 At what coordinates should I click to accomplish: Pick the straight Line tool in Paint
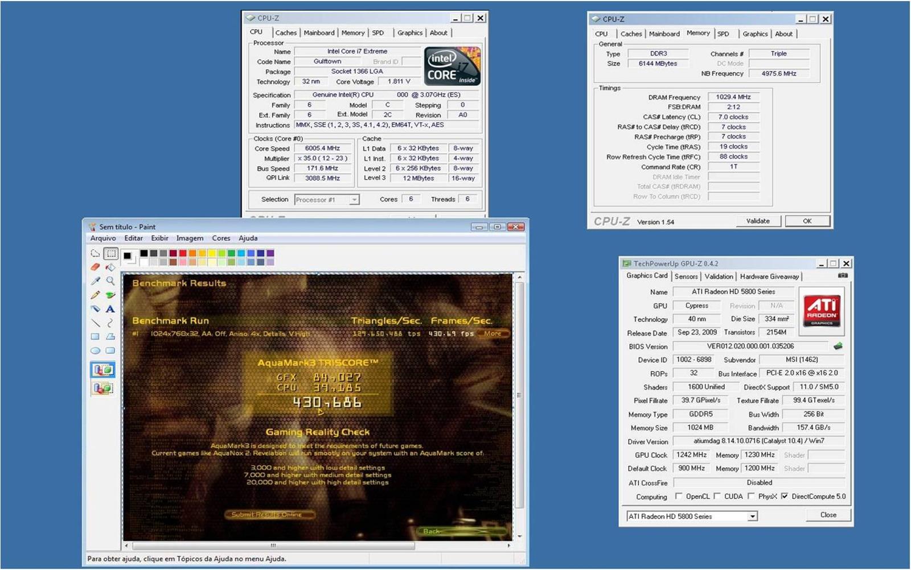95,323
